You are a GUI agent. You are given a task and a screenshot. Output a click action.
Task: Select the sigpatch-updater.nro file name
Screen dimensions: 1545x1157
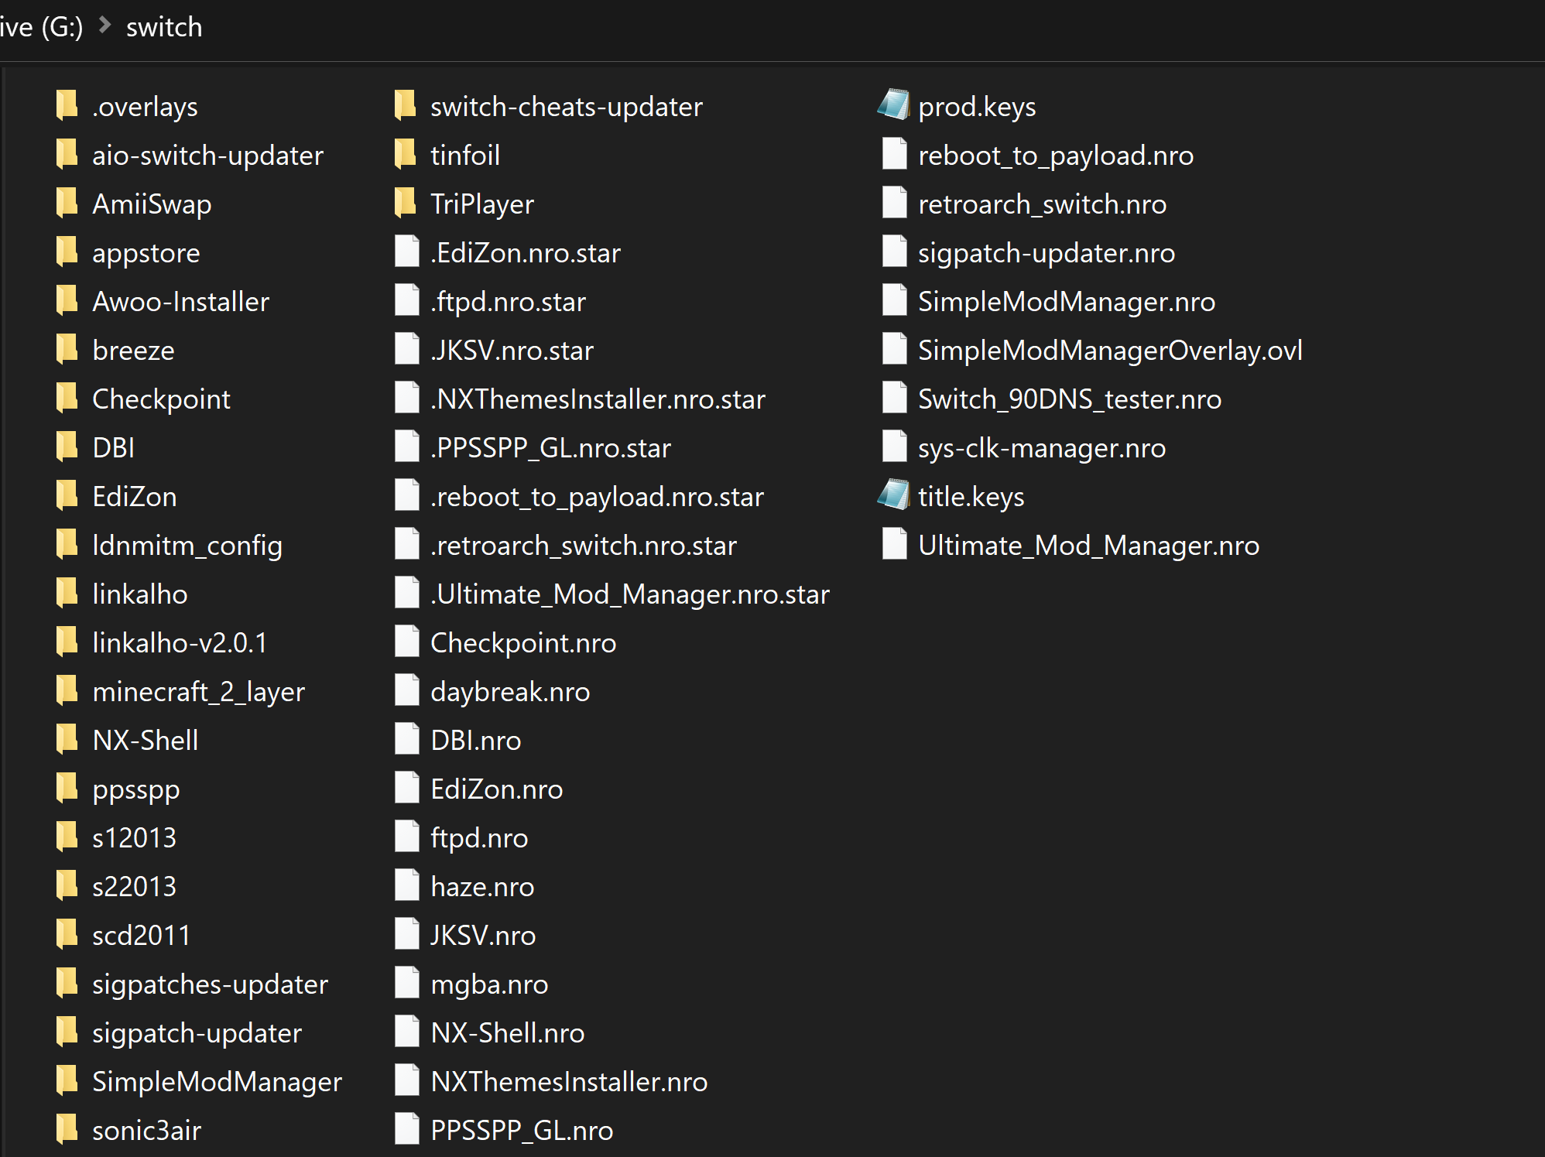[x=1047, y=253]
